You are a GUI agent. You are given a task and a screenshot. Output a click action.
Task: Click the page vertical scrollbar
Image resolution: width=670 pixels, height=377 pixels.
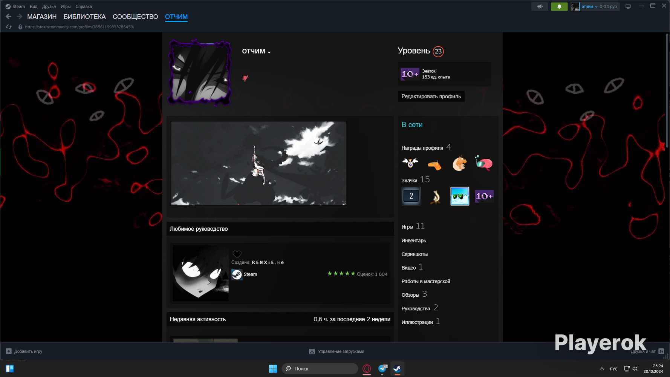pyautogui.click(x=667, y=90)
